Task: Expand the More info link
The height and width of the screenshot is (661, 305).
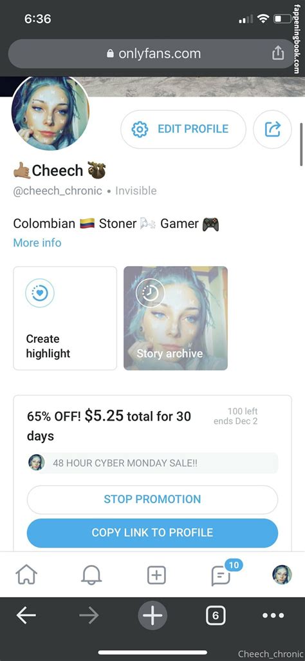Action: pos(37,243)
